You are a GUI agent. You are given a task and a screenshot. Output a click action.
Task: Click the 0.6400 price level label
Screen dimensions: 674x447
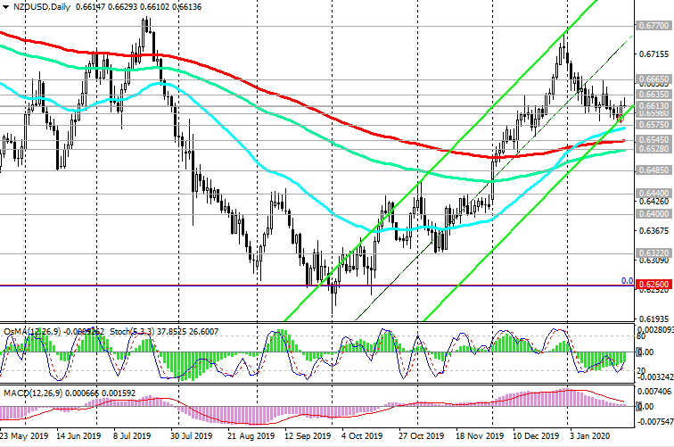click(x=654, y=214)
